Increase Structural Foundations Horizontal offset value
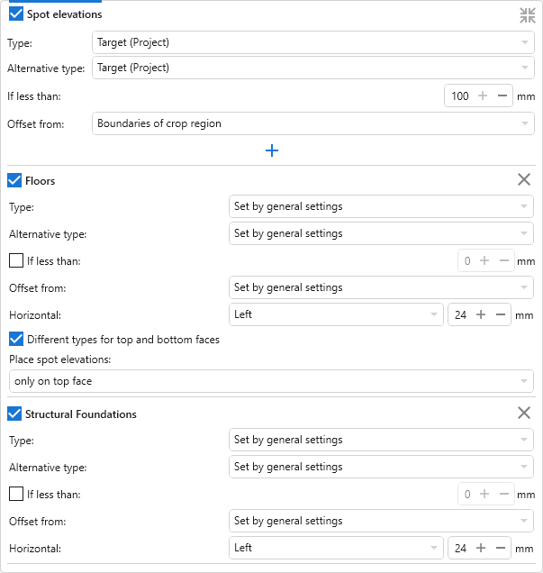The height and width of the screenshot is (573, 543). pyautogui.click(x=481, y=548)
